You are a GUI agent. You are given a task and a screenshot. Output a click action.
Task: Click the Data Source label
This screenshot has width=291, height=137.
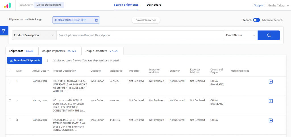(26, 5)
